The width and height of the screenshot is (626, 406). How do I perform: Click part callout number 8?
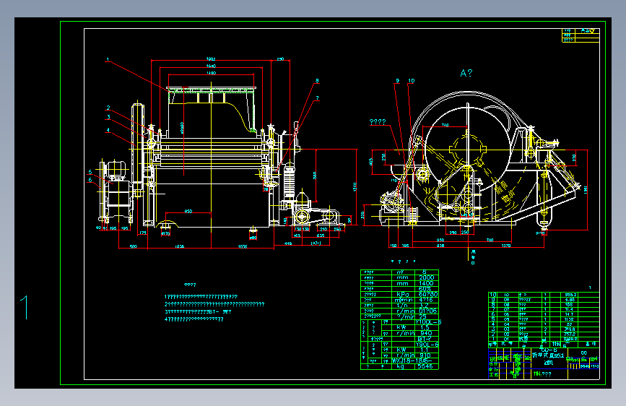[318, 81]
